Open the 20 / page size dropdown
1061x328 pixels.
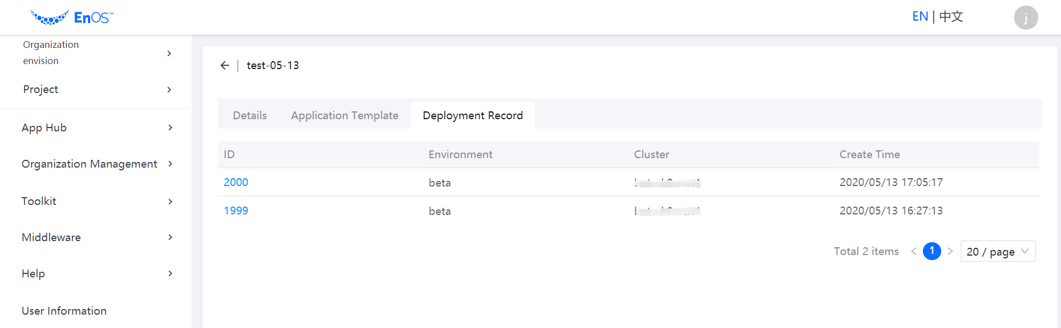[998, 252]
